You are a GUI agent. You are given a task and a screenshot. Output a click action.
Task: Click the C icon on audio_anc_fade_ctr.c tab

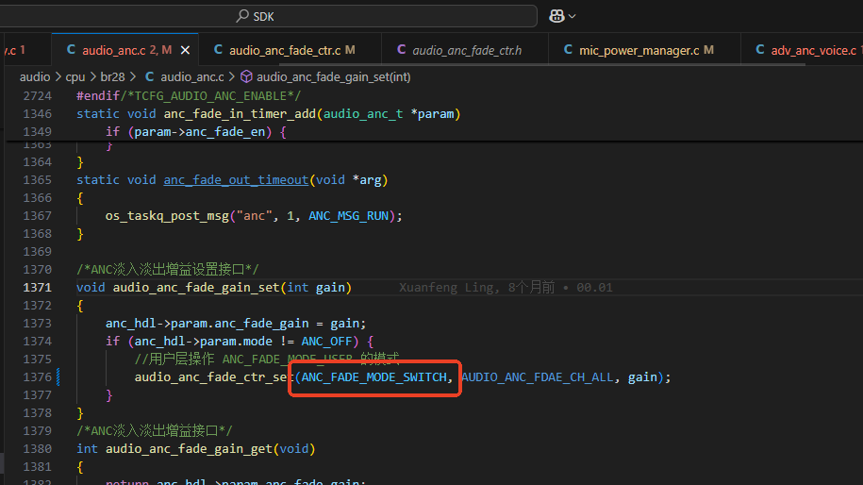tap(218, 50)
